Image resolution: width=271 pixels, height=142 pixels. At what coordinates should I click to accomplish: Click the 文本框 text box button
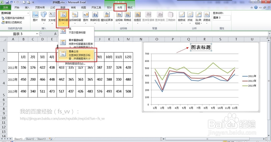[52, 17]
